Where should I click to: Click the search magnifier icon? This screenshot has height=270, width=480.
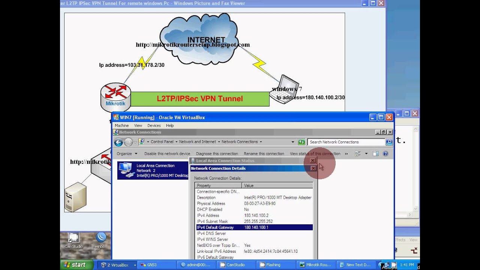click(389, 142)
